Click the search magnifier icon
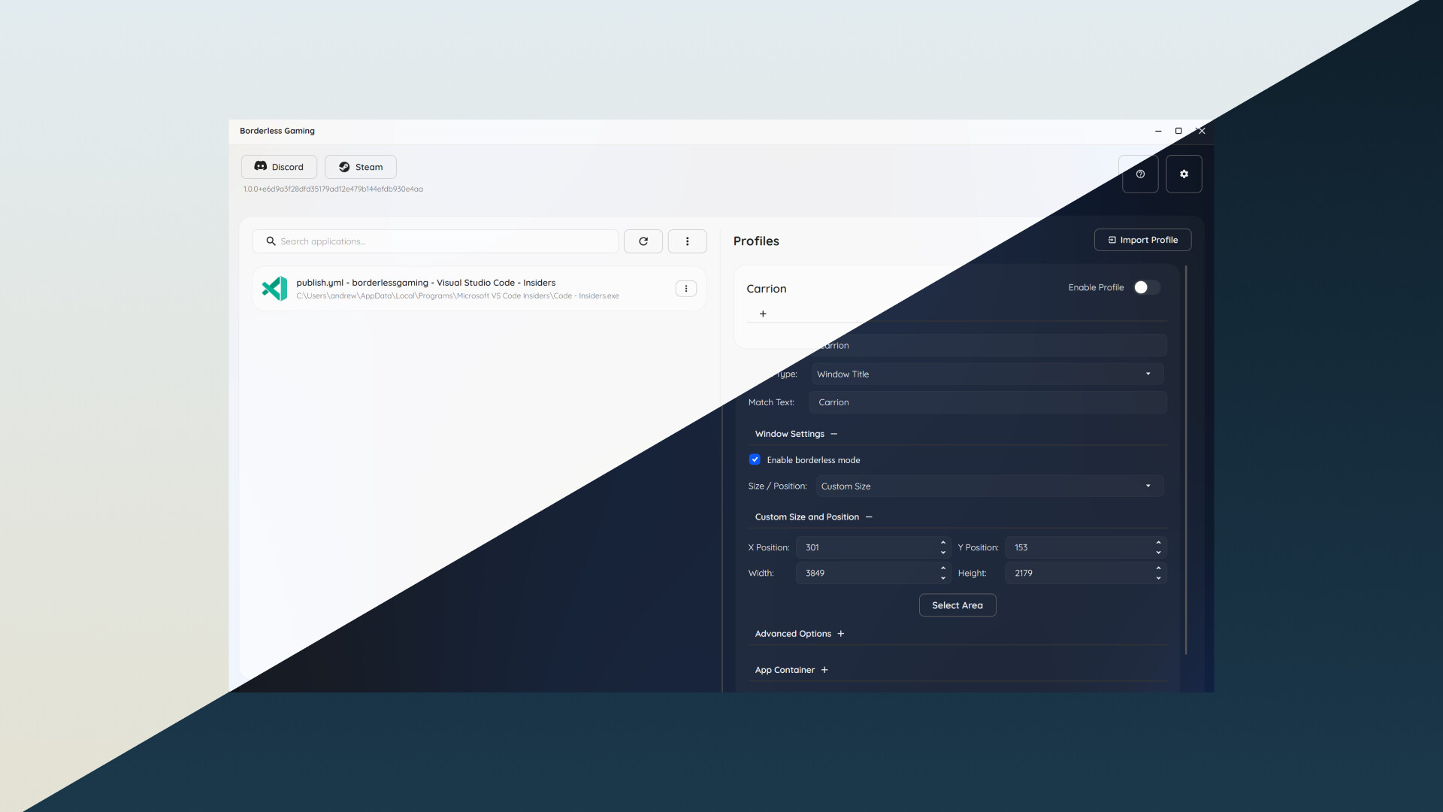The width and height of the screenshot is (1443, 812). [x=270, y=241]
